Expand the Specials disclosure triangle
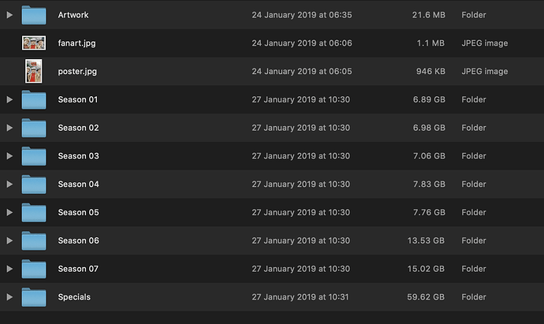 pyautogui.click(x=9, y=297)
